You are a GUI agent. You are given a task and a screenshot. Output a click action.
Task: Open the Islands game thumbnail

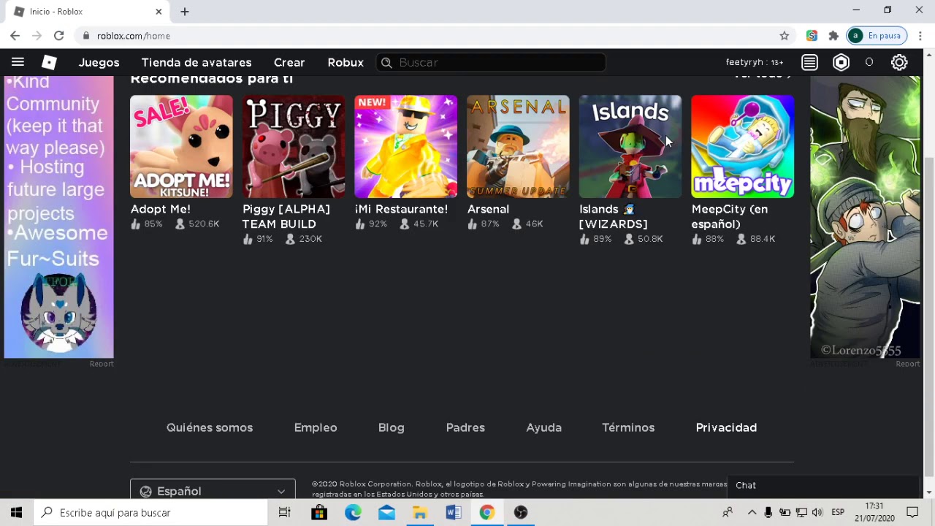pos(630,146)
